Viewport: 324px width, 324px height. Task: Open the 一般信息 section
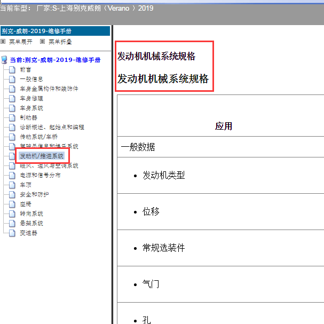(x=31, y=79)
